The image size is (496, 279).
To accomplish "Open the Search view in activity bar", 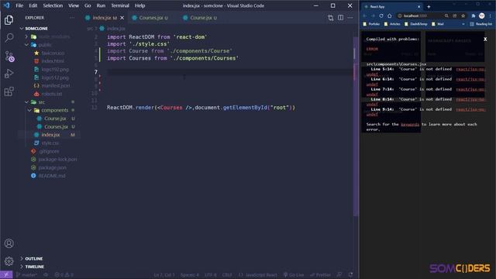I will (9, 38).
